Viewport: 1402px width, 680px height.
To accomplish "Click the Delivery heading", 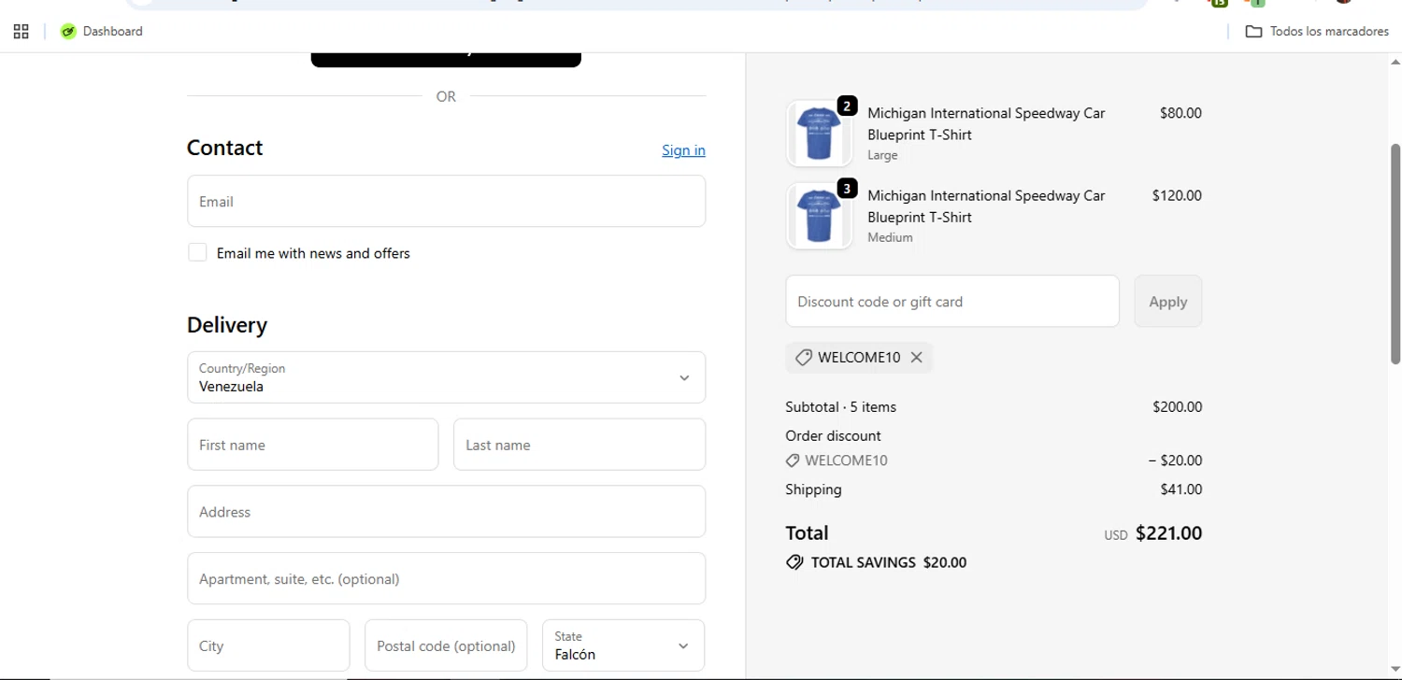I will pos(227,325).
